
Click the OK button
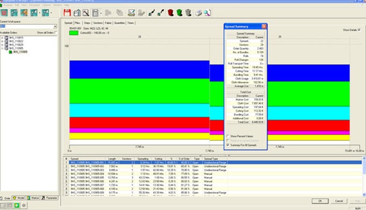click(x=320, y=201)
